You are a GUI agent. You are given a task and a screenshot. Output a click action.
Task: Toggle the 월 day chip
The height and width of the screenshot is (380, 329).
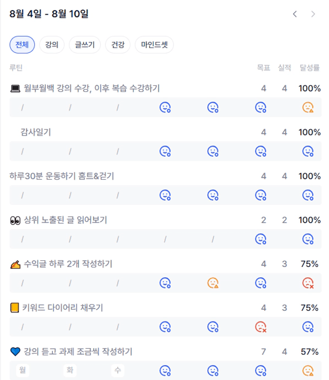click(x=22, y=370)
